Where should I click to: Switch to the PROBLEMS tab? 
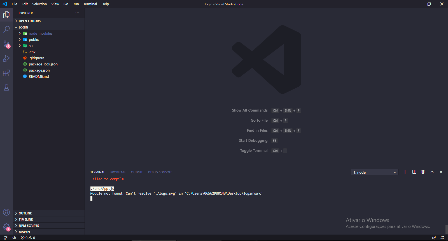tap(118, 172)
